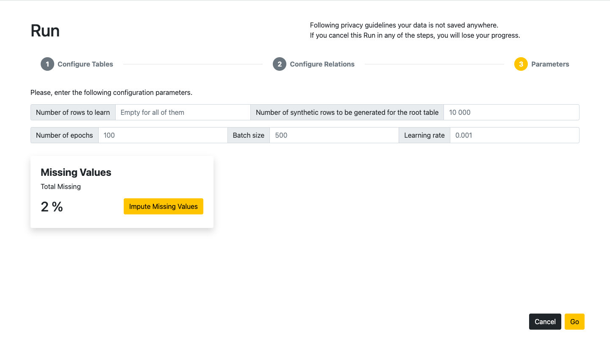Click the yellow step 3 circle
This screenshot has height=350, width=610.
pyautogui.click(x=521, y=64)
